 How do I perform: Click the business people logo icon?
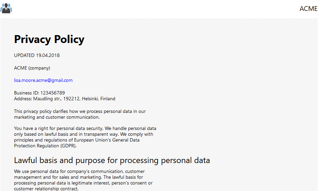(x=6, y=8)
